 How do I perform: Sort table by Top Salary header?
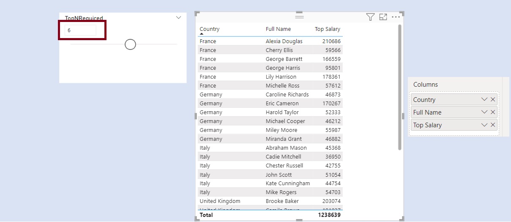coord(327,29)
